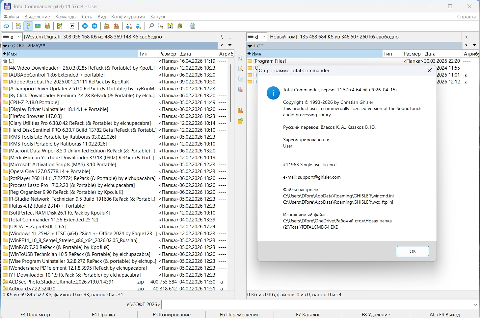Viewport: 480px width, 318px height.
Task: Open the Notepad icon in the toolbar
Action: pos(193,26)
